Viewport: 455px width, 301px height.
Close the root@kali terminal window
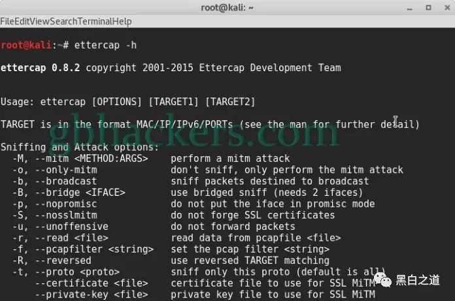447,8
